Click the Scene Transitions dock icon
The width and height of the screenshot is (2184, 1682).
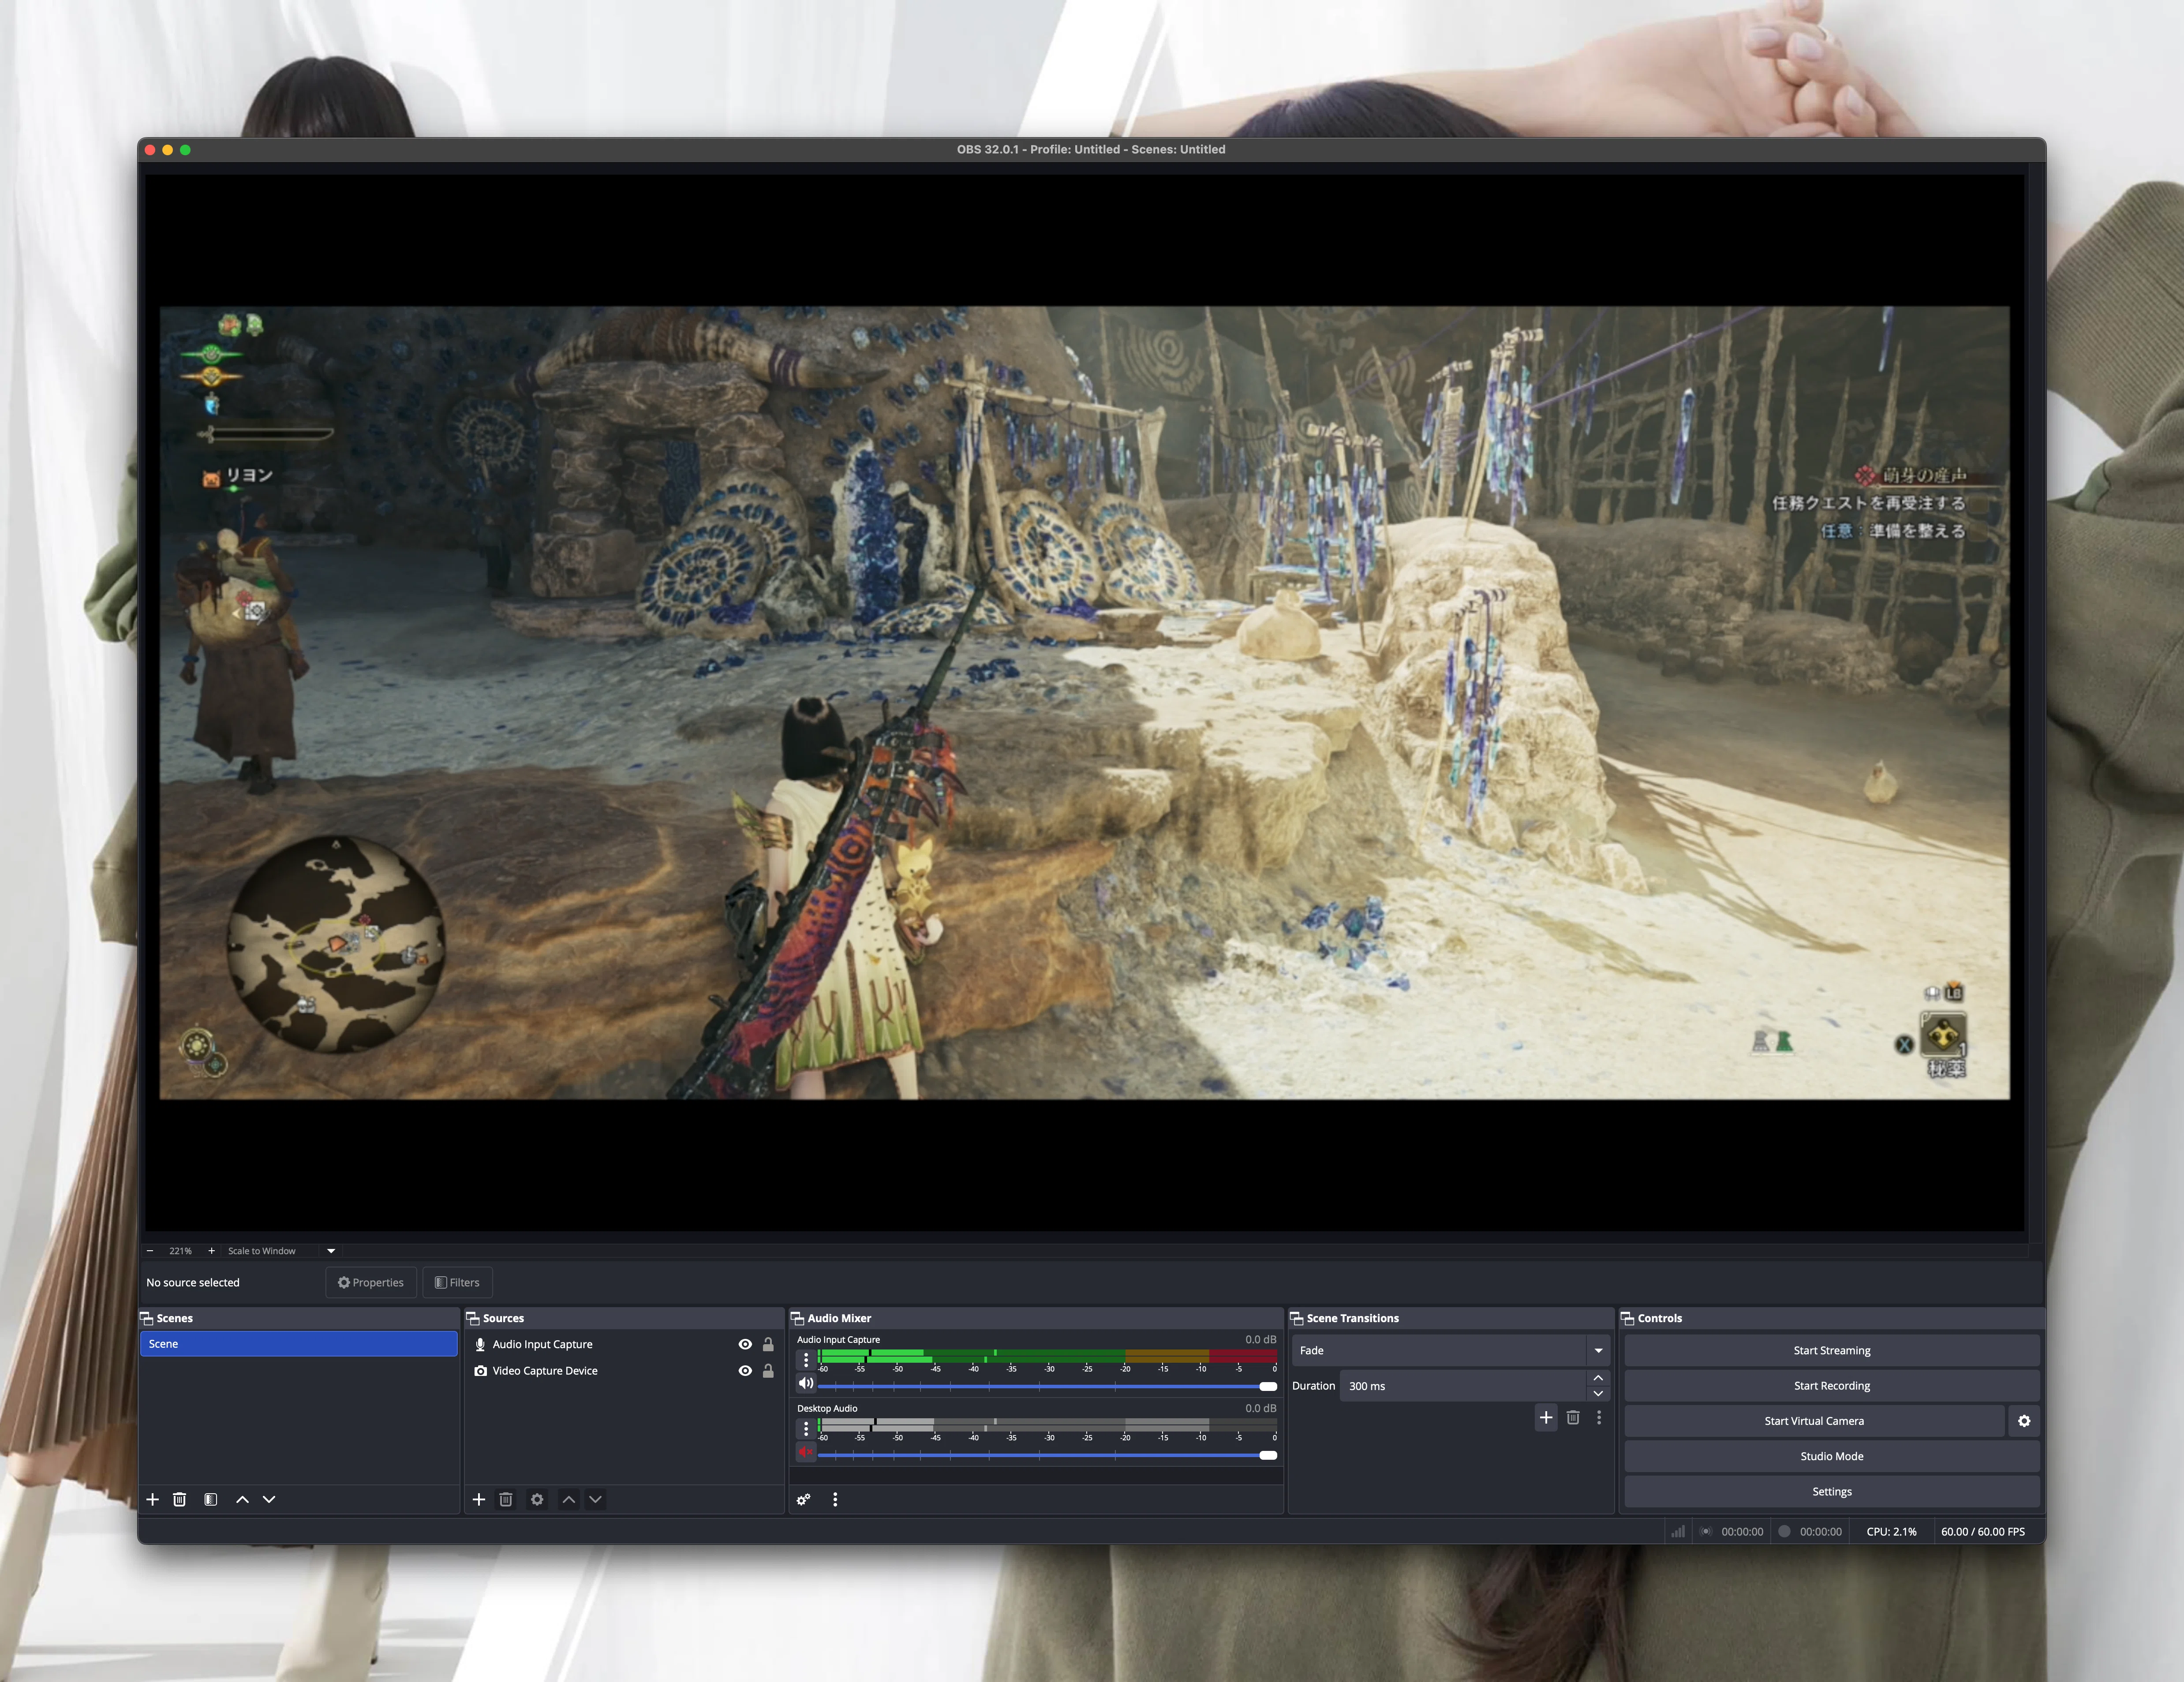1296,1318
